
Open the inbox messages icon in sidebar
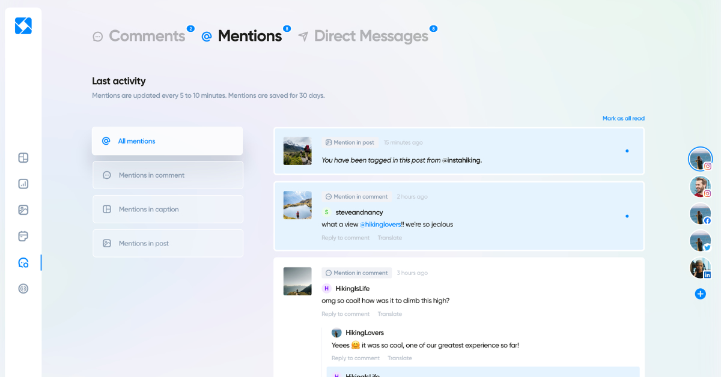[23, 262]
